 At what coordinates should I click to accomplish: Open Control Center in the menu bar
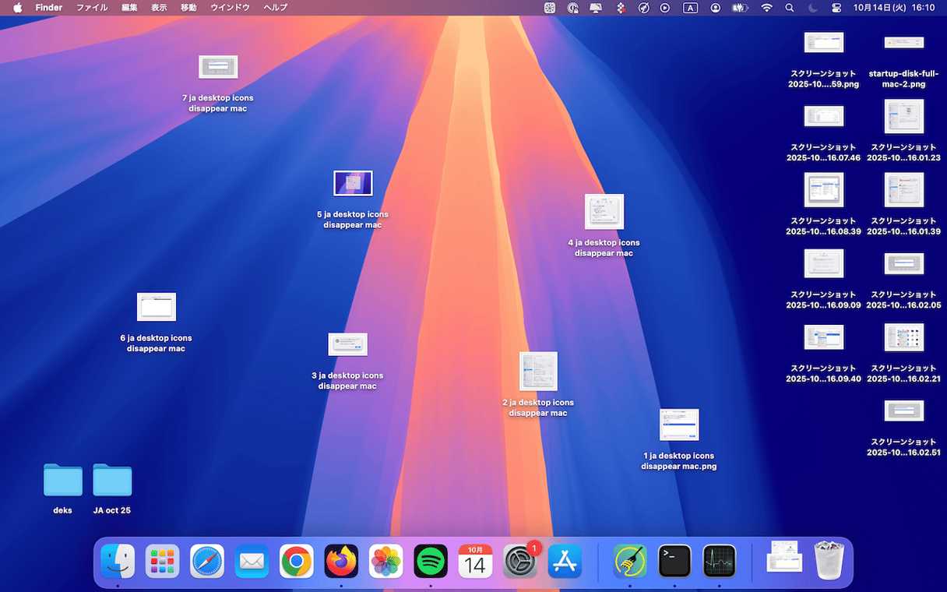837,8
